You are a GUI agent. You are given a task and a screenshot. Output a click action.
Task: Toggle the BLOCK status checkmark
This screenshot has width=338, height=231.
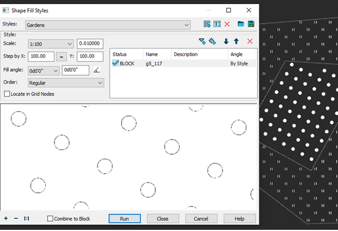[x=115, y=63]
